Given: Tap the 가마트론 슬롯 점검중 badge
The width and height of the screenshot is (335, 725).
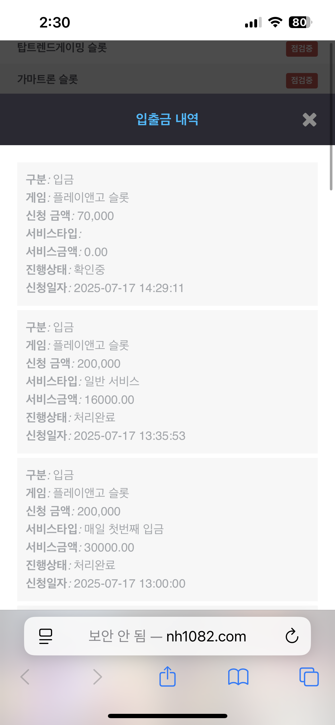Looking at the screenshot, I should [302, 80].
